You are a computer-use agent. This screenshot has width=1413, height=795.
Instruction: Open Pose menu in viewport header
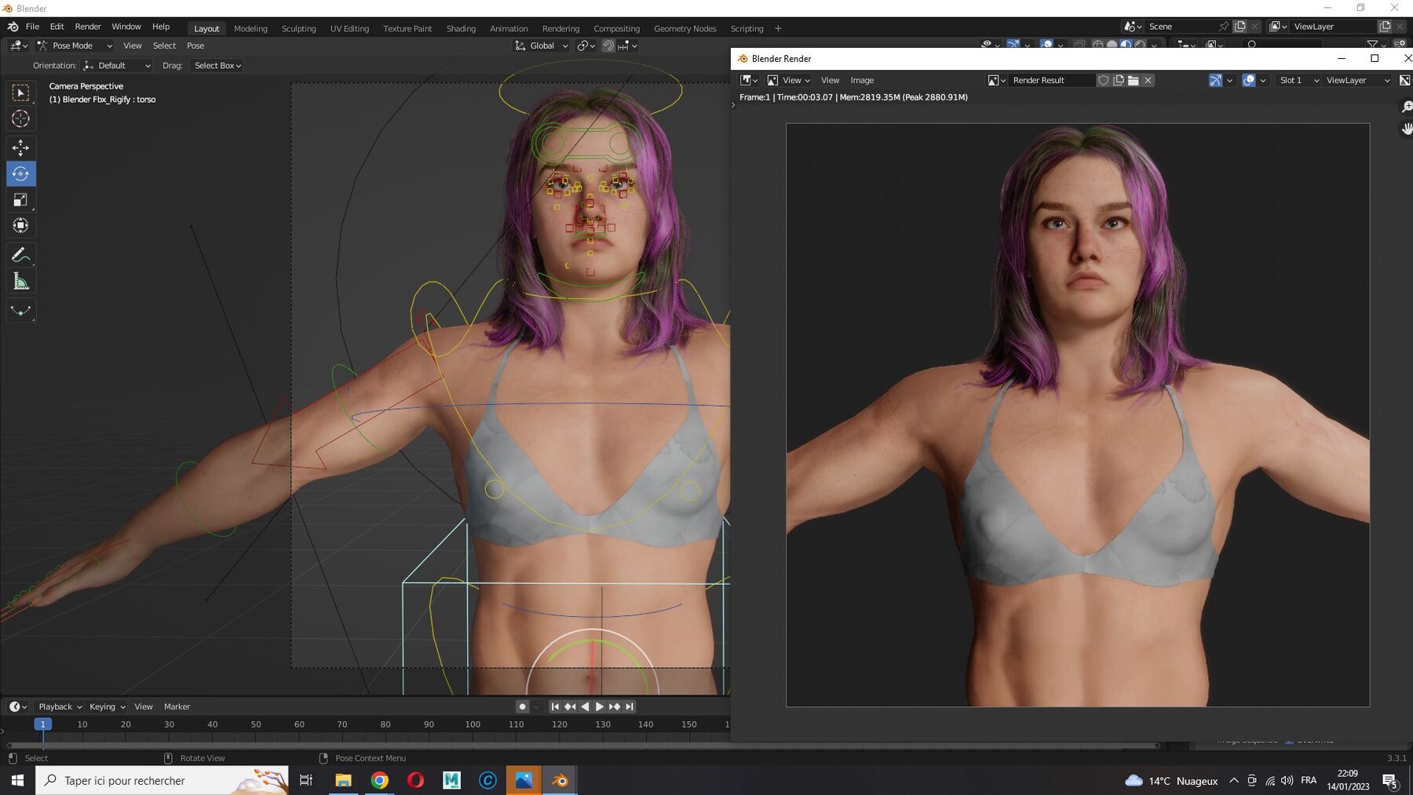(x=195, y=46)
